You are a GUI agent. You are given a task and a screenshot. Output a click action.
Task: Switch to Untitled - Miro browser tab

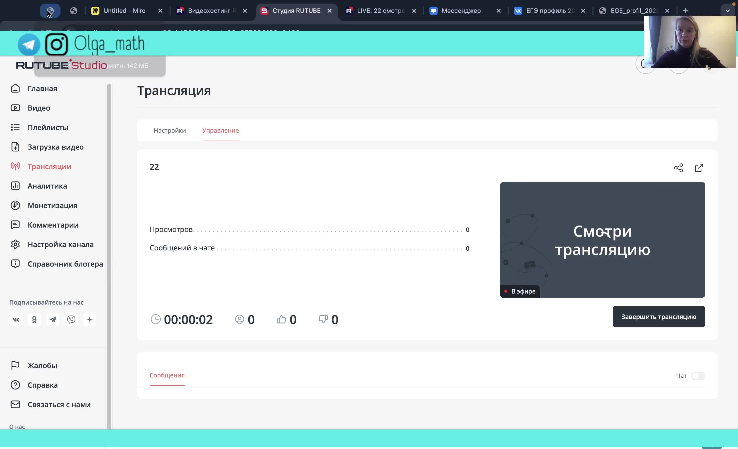pos(124,11)
